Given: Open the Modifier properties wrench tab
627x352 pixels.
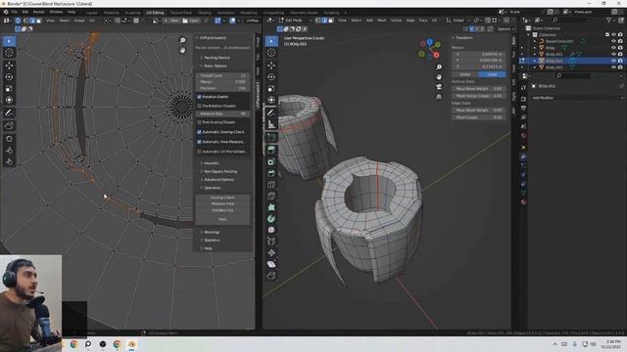Looking at the screenshot, I should pos(523,156).
